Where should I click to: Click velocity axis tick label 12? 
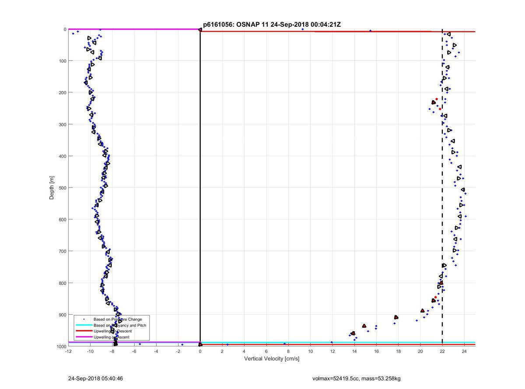(x=332, y=351)
